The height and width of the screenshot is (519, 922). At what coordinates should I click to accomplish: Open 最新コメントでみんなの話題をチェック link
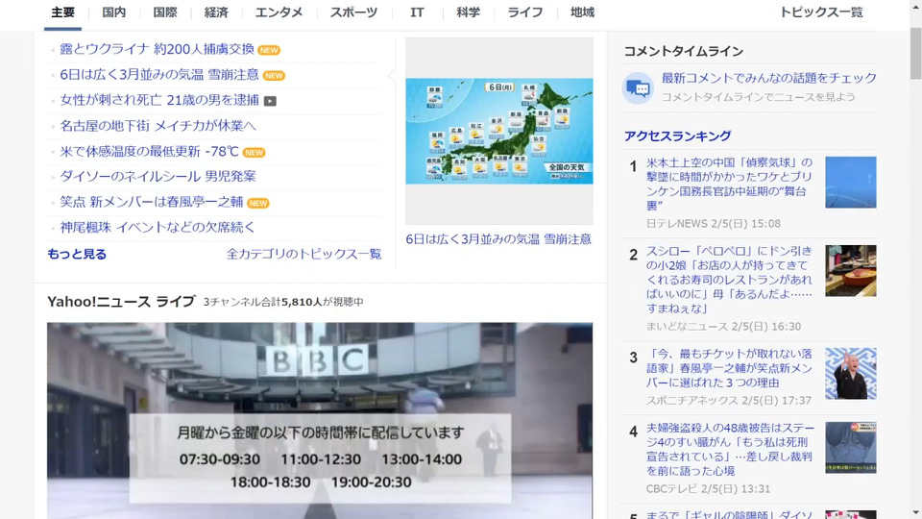769,78
